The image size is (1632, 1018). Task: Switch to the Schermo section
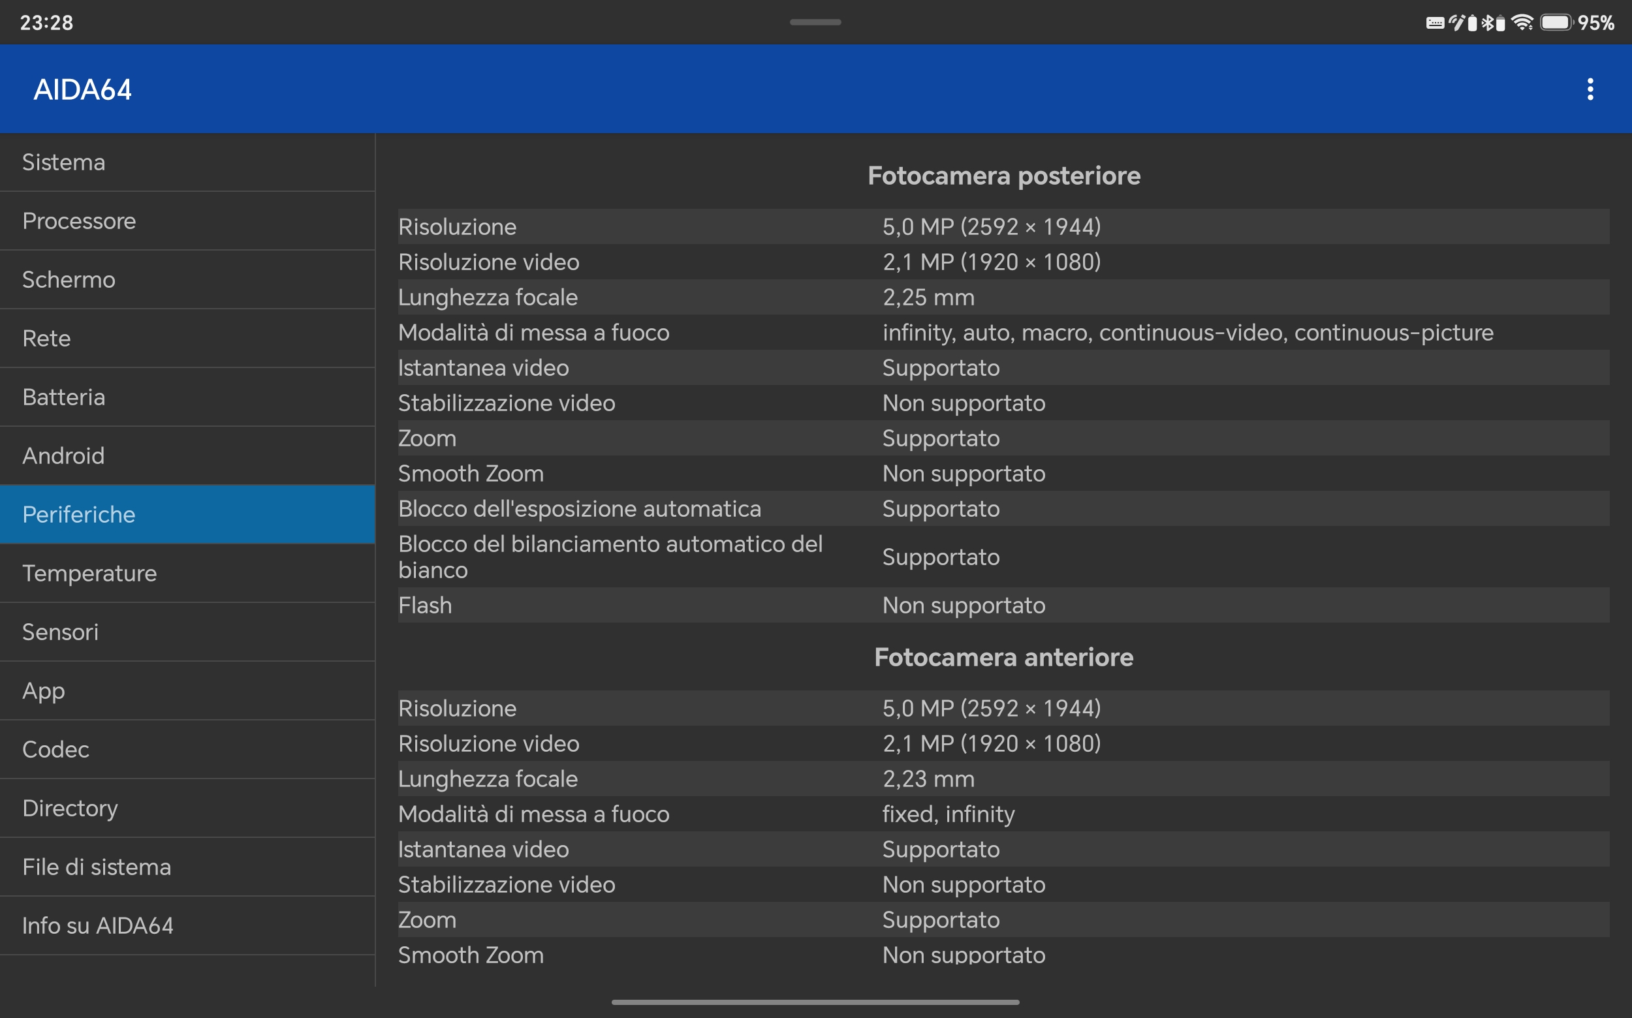click(x=187, y=279)
